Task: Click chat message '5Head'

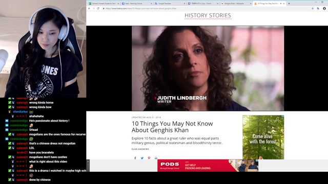Action: 33,130
